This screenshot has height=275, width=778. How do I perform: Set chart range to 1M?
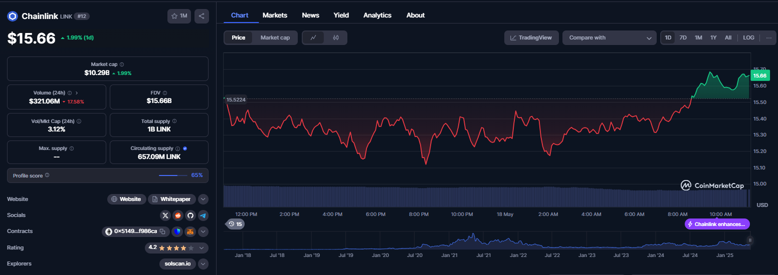tap(698, 37)
